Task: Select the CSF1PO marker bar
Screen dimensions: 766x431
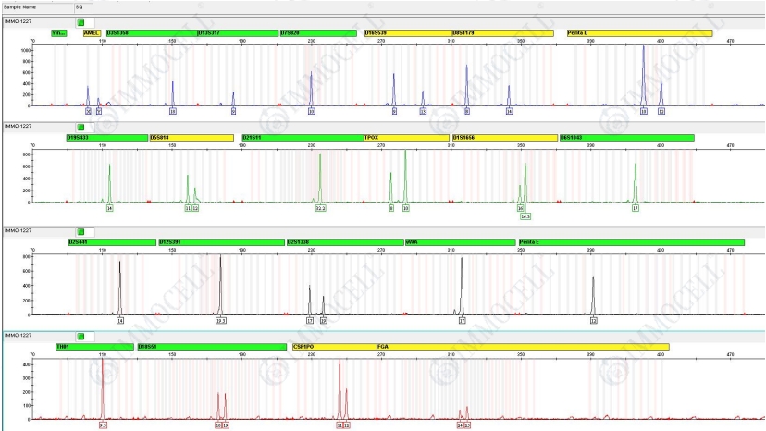Action: [335, 347]
